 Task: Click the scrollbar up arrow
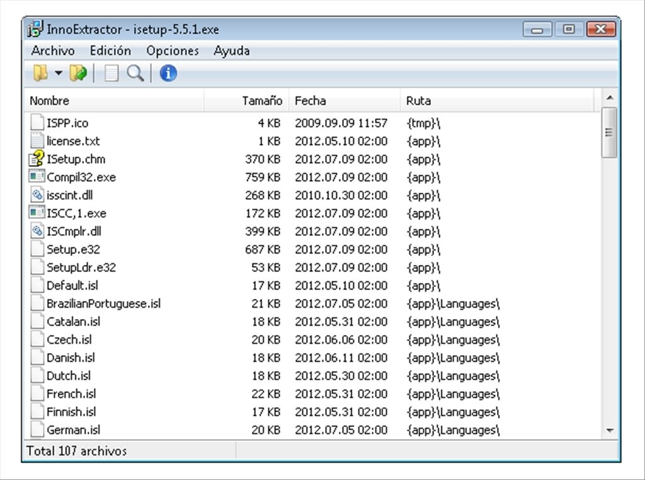[x=610, y=98]
